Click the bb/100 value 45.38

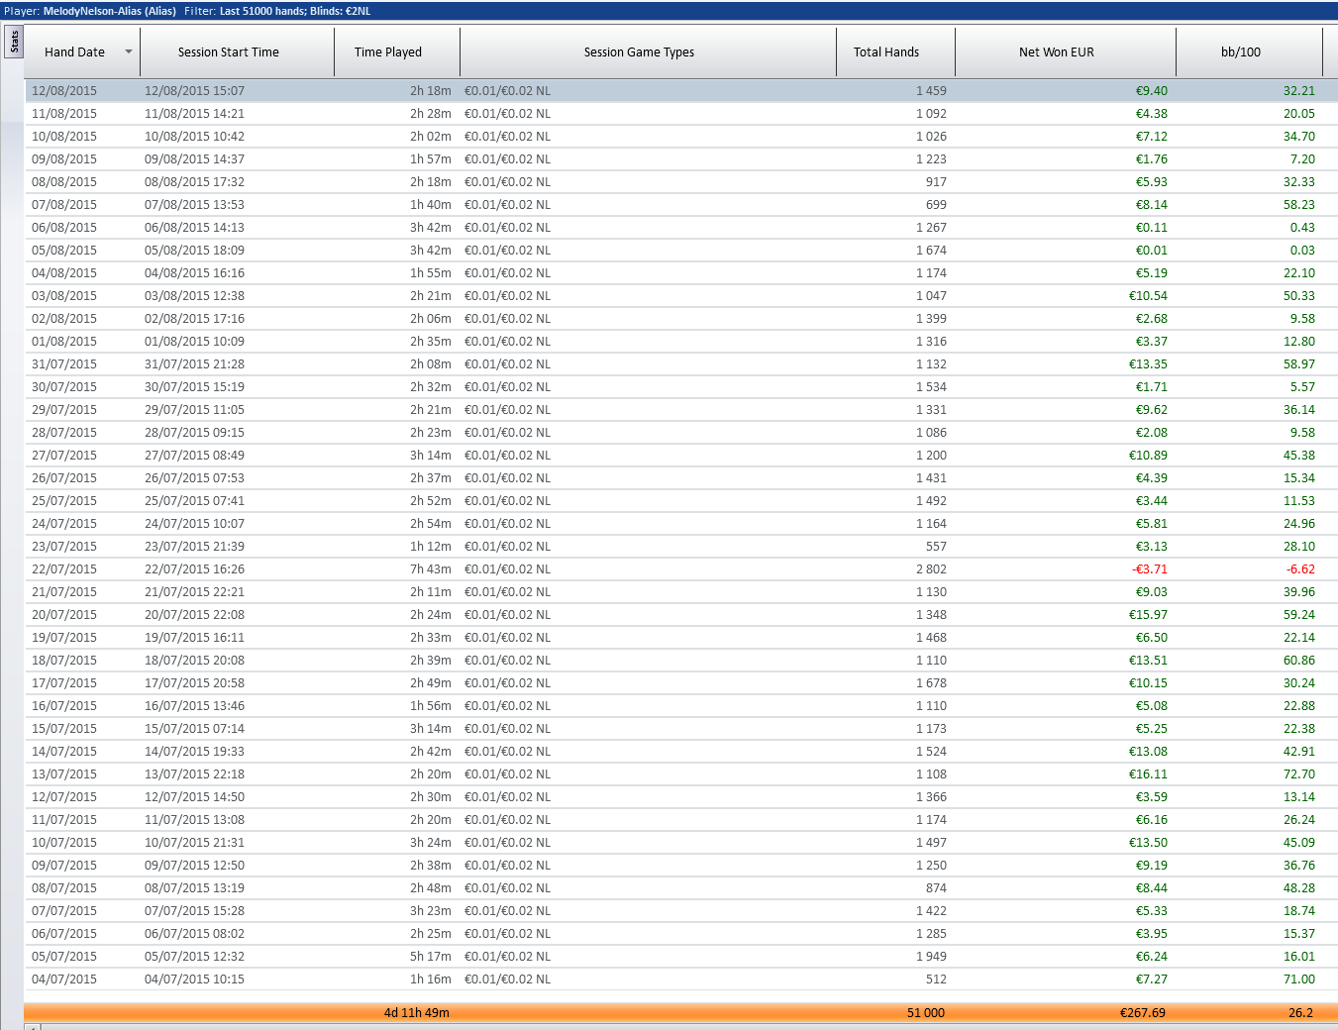pyautogui.click(x=1298, y=456)
